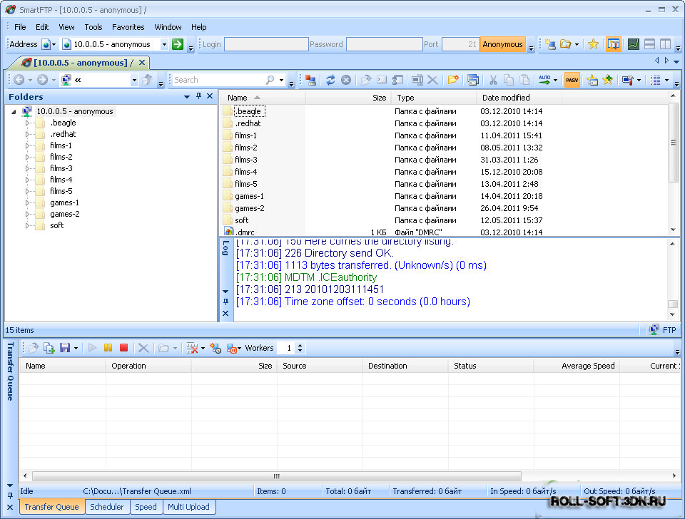Click the Transfer Queue horizontal scrollbar thumb
Screen dimensions: 685x519
coord(277,476)
